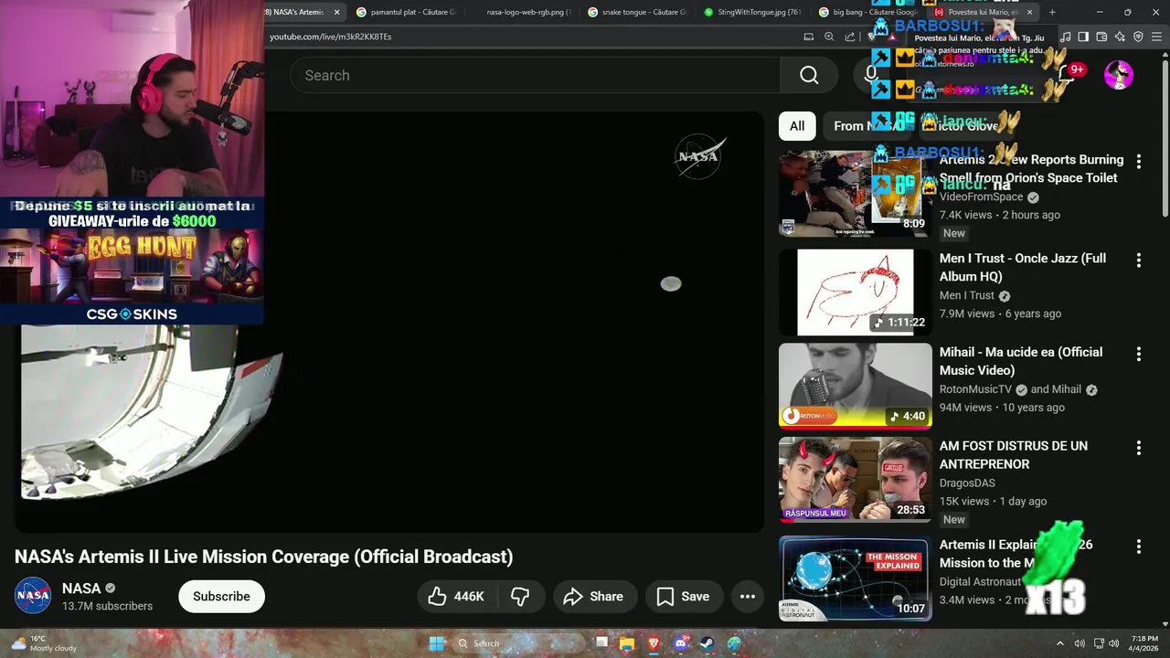The image size is (1170, 658).
Task: Open options menu for the Digital Astronaut video
Action: point(1139,547)
